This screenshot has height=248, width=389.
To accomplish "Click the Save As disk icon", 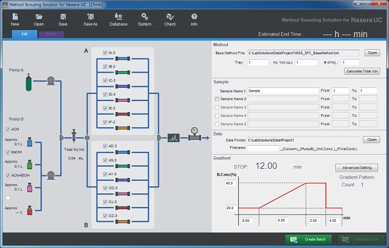I will [x=90, y=17].
